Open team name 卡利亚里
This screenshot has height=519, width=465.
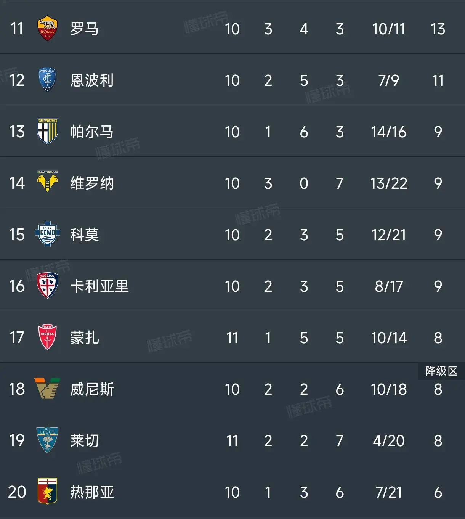click(99, 286)
